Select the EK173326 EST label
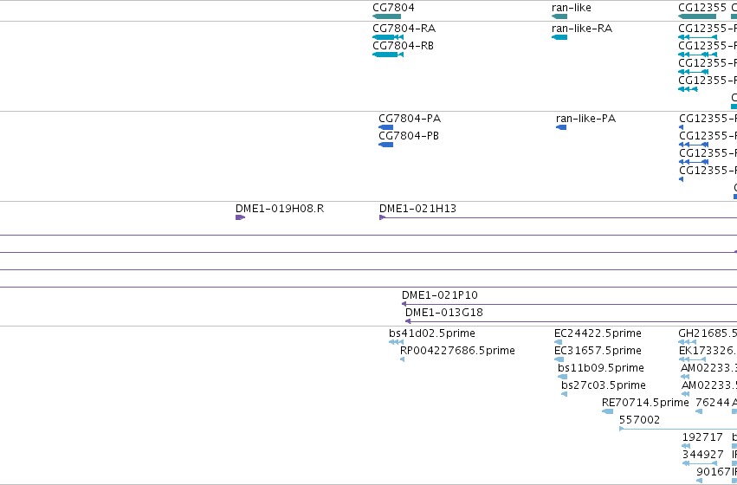Image resolution: width=737 pixels, height=485 pixels. (708, 351)
